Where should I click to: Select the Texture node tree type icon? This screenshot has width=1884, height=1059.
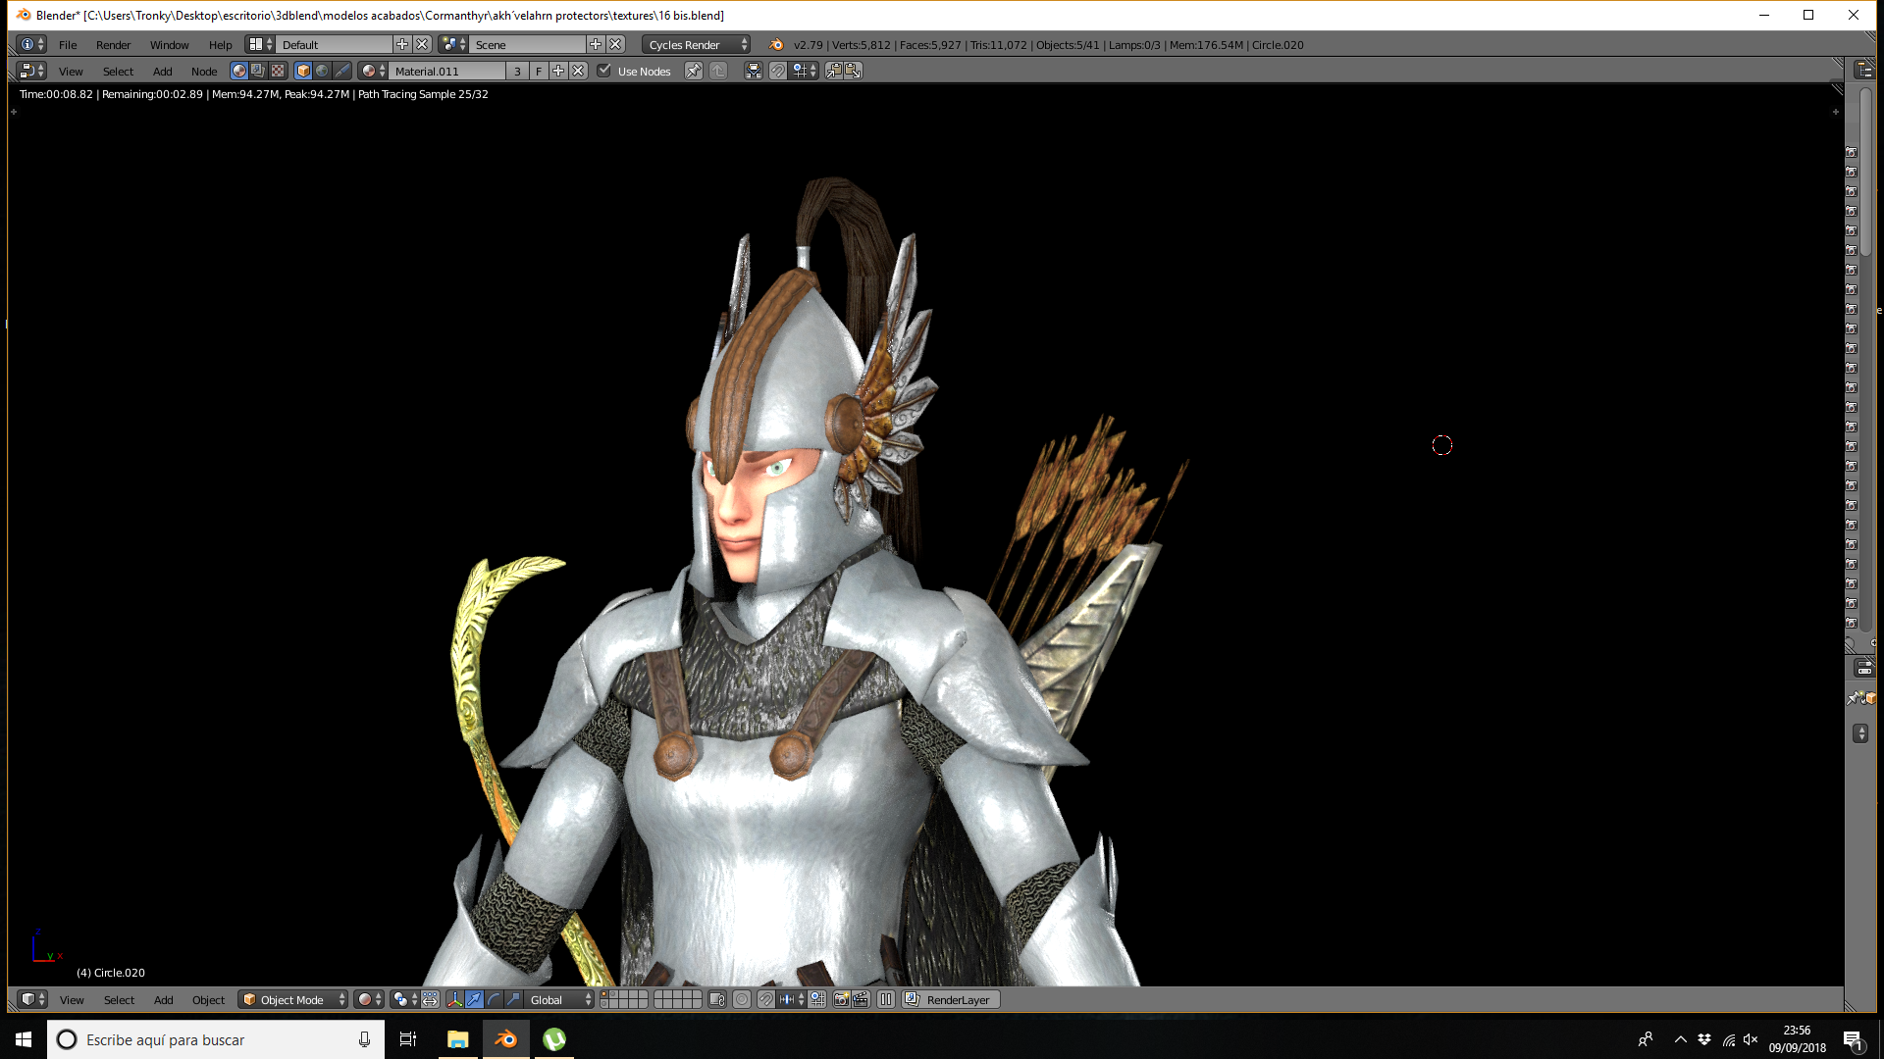(x=278, y=71)
